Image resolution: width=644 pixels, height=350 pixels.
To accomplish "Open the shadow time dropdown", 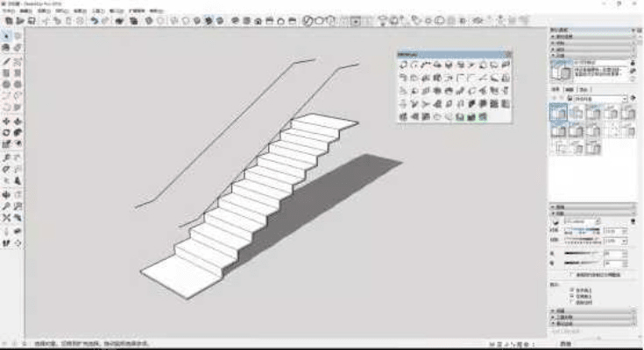I will tap(624, 231).
